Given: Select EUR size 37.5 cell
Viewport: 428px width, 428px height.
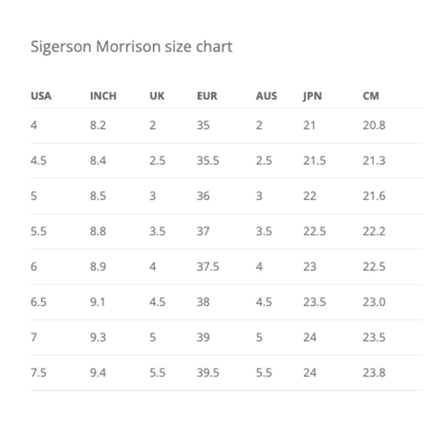Looking at the screenshot, I should (208, 267).
